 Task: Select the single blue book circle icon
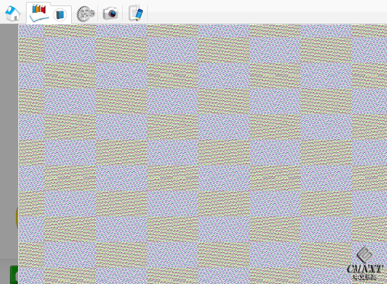coord(60,15)
